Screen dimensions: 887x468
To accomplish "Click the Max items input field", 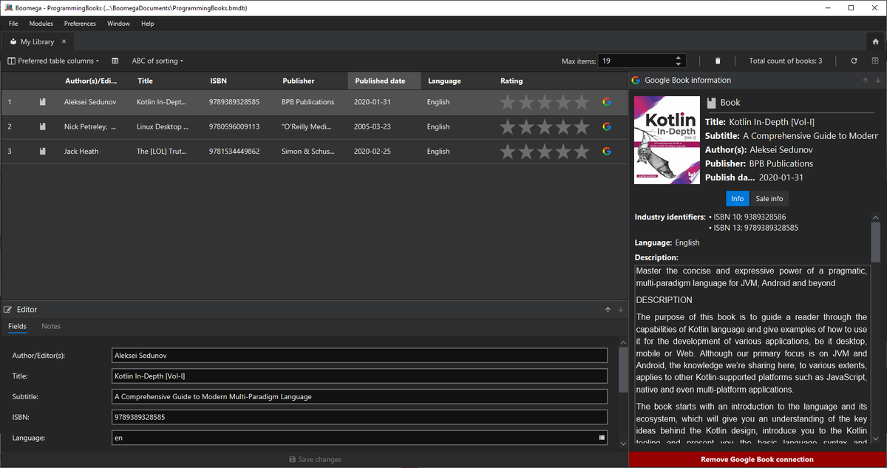I will pos(636,61).
